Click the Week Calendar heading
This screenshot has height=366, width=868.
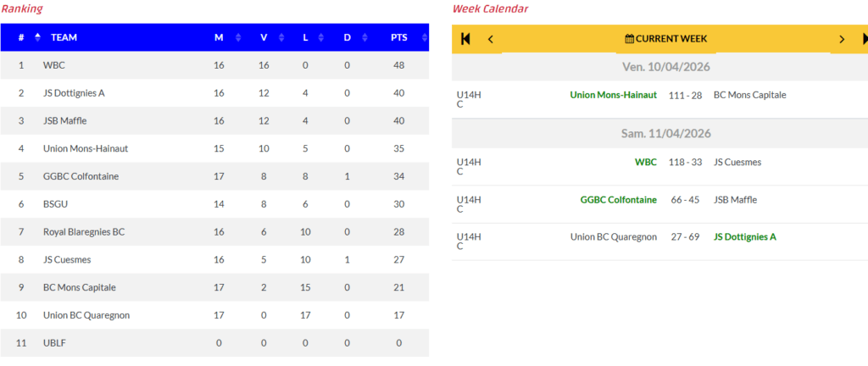(490, 8)
